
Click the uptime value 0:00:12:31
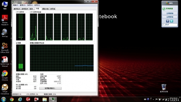tap(57, 82)
